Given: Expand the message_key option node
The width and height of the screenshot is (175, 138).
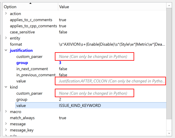Looking at the screenshot, I should pyautogui.click(x=6, y=130).
